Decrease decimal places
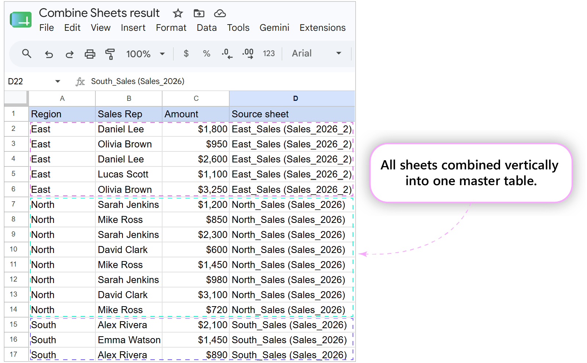587x363 pixels. coord(227,54)
